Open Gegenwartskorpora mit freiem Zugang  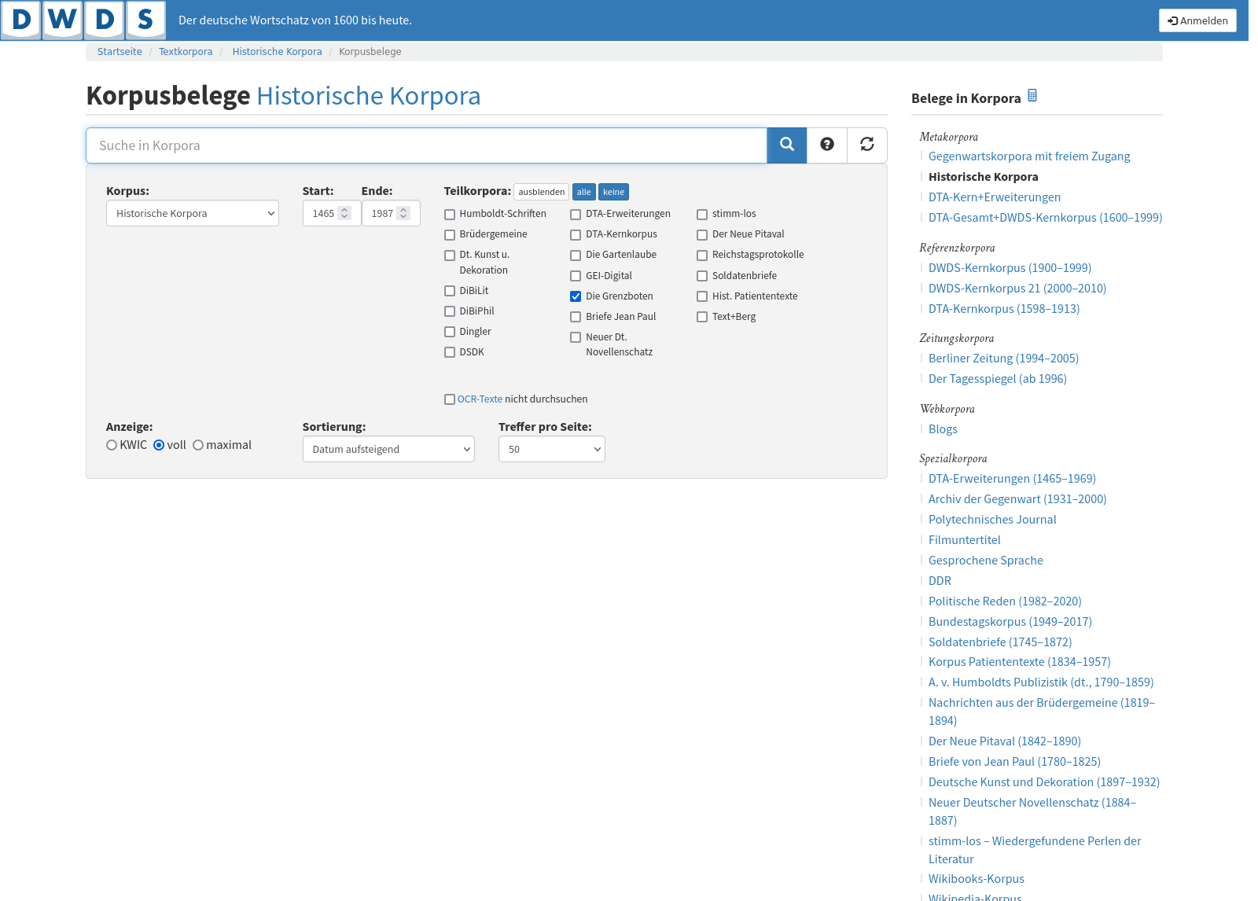coord(1029,156)
